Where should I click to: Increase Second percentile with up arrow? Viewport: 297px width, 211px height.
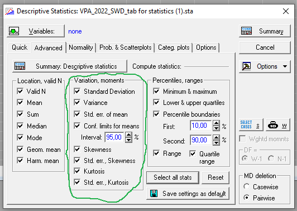click(216, 137)
